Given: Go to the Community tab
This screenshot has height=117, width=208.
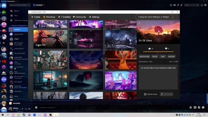Looking at the screenshot, I should (x=79, y=17).
